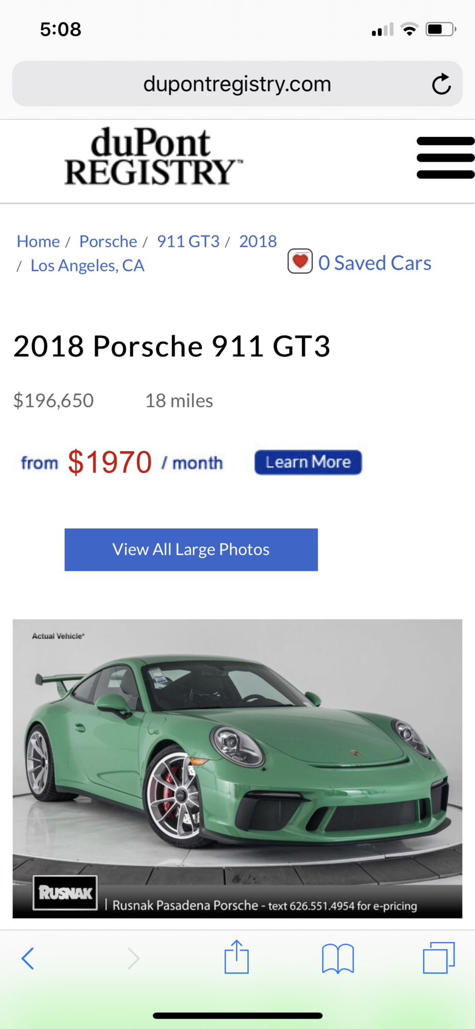Open the Safari share sheet icon
Image resolution: width=475 pixels, height=1029 pixels.
tap(236, 957)
